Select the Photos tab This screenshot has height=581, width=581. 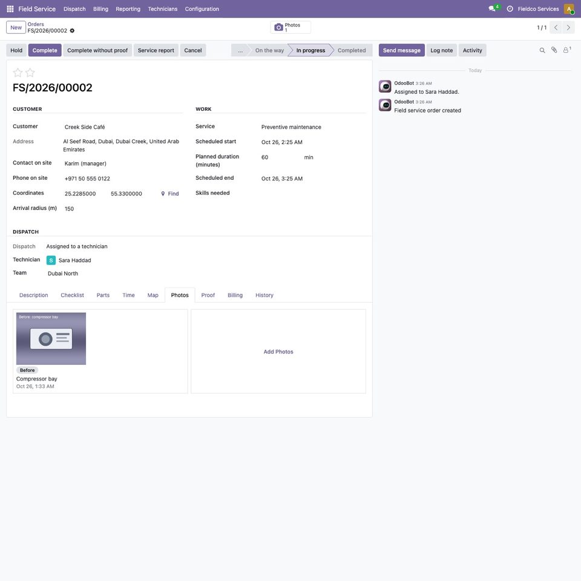coord(180,295)
